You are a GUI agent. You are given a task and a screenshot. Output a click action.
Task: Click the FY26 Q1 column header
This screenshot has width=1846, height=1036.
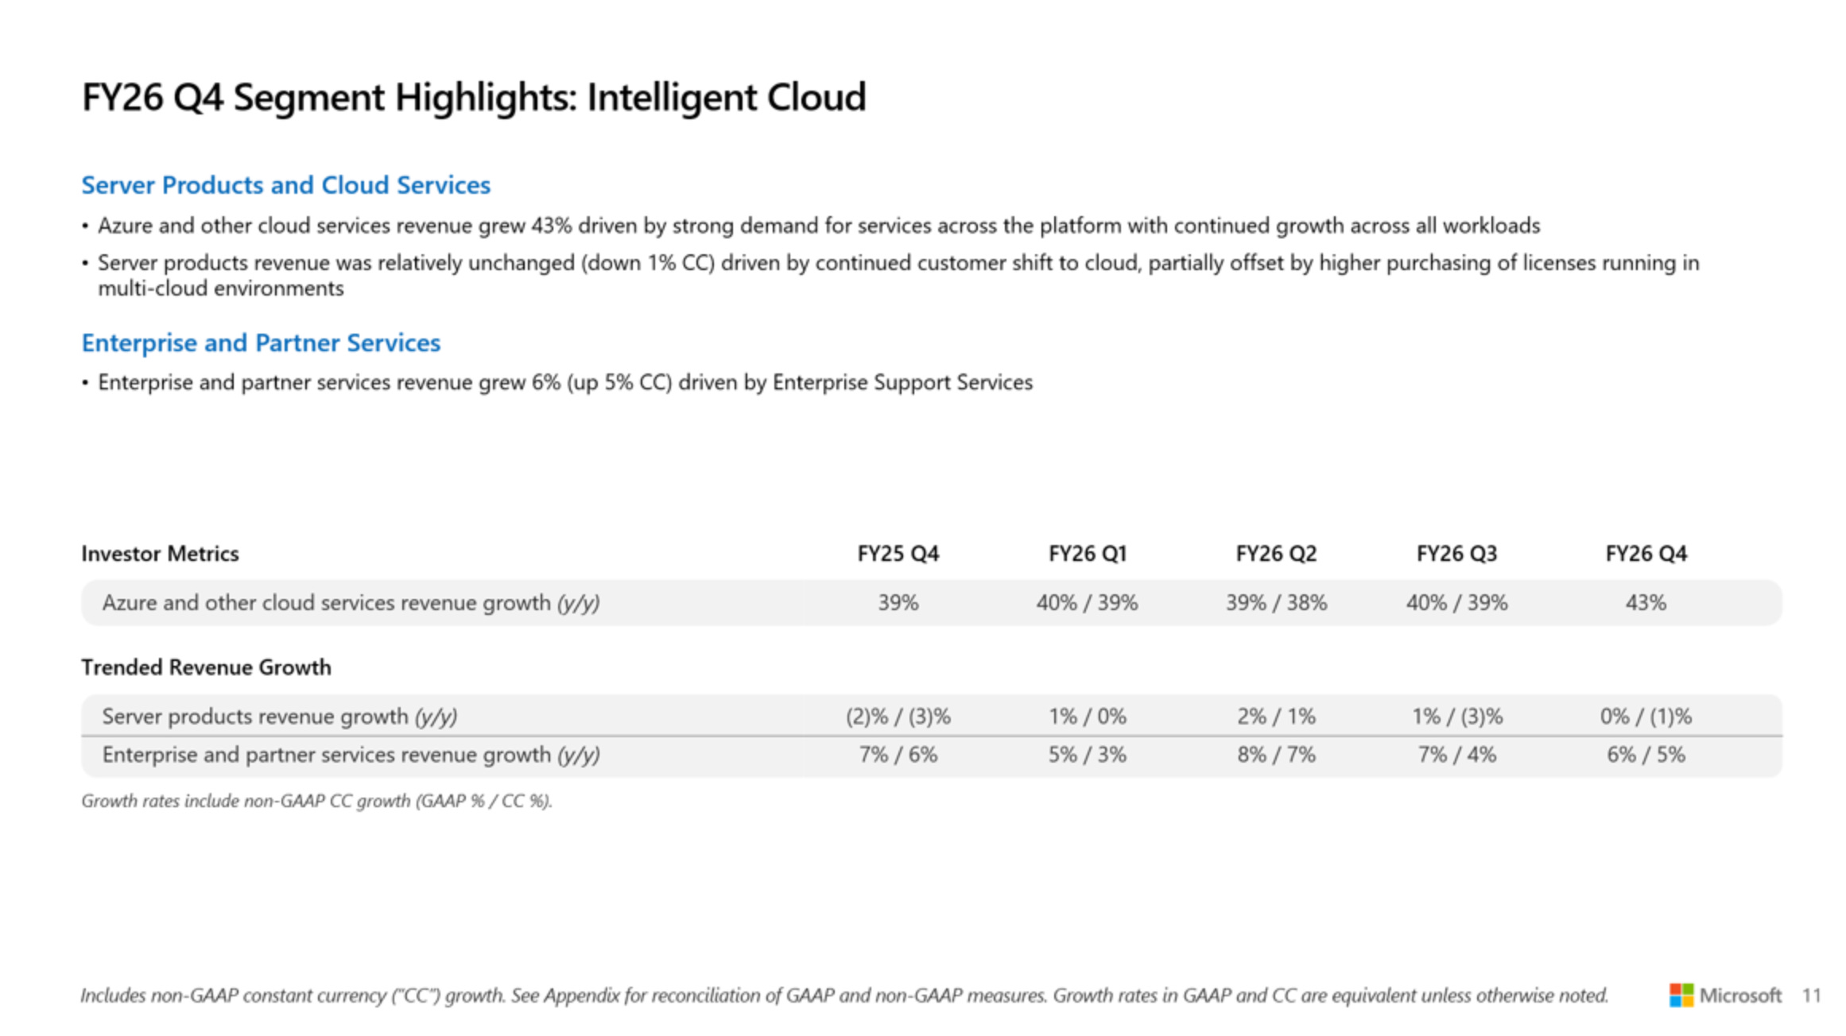coord(1088,554)
